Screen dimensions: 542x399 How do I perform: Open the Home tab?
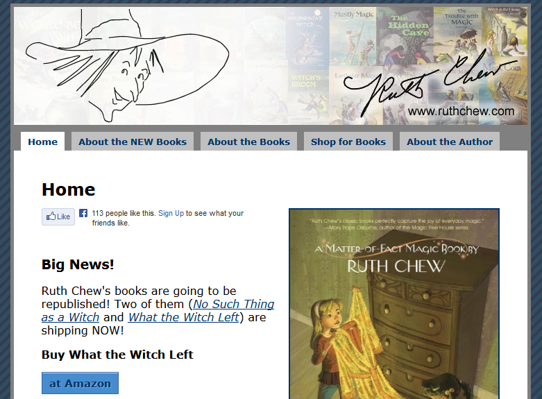point(42,142)
